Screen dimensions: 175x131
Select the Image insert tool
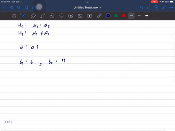[x=80, y=16]
